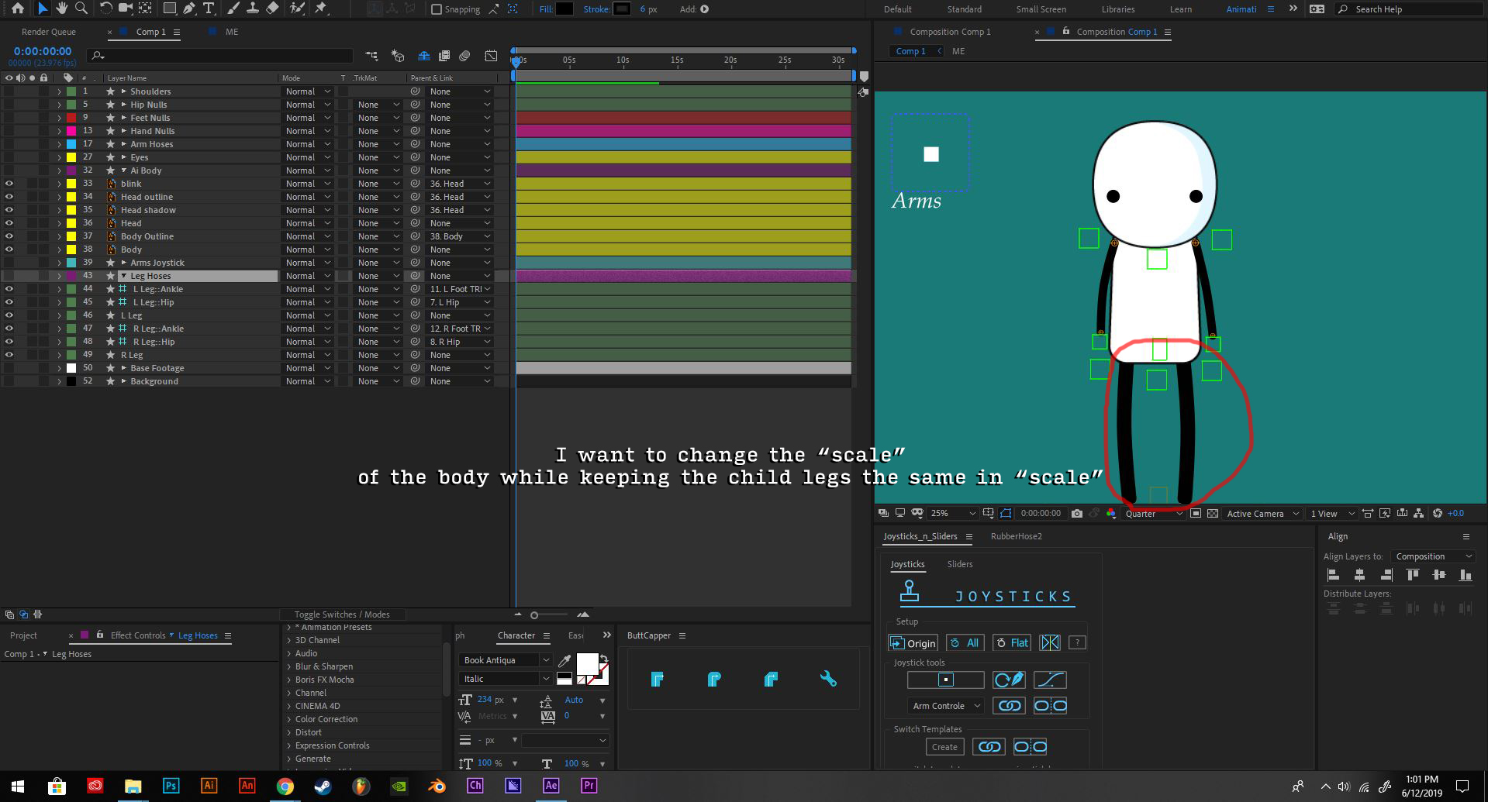1488x802 pixels.
Task: Click the Create switch template button
Action: click(944, 747)
